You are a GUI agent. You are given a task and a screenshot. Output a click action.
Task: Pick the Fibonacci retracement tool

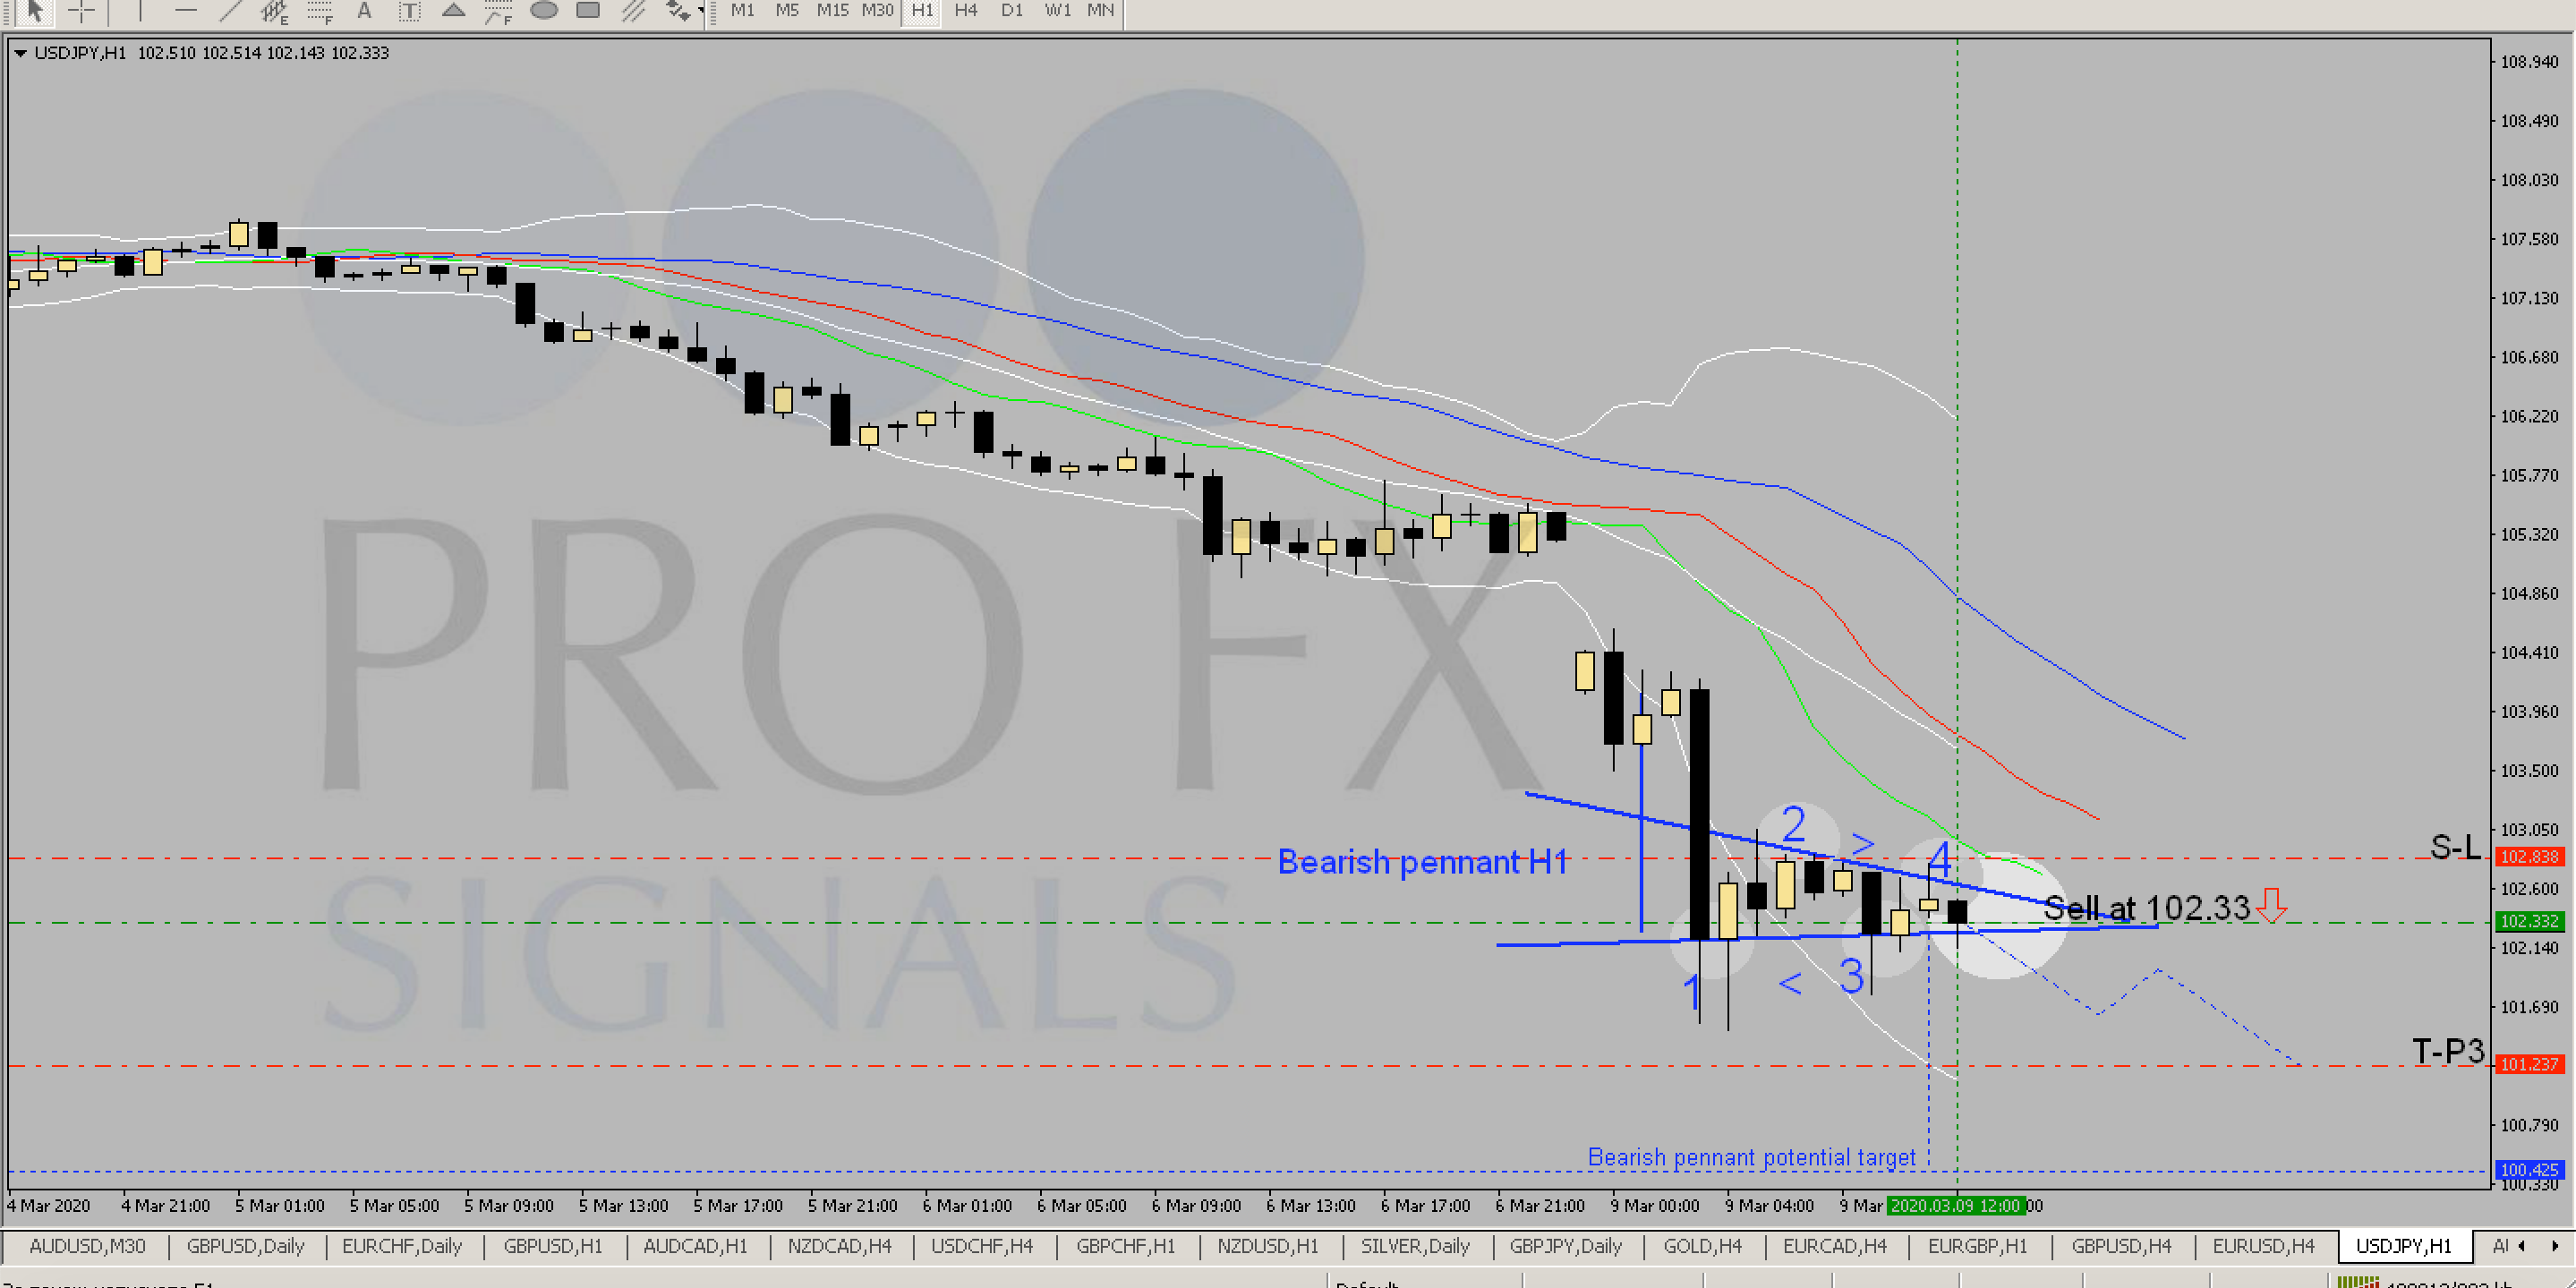(320, 11)
